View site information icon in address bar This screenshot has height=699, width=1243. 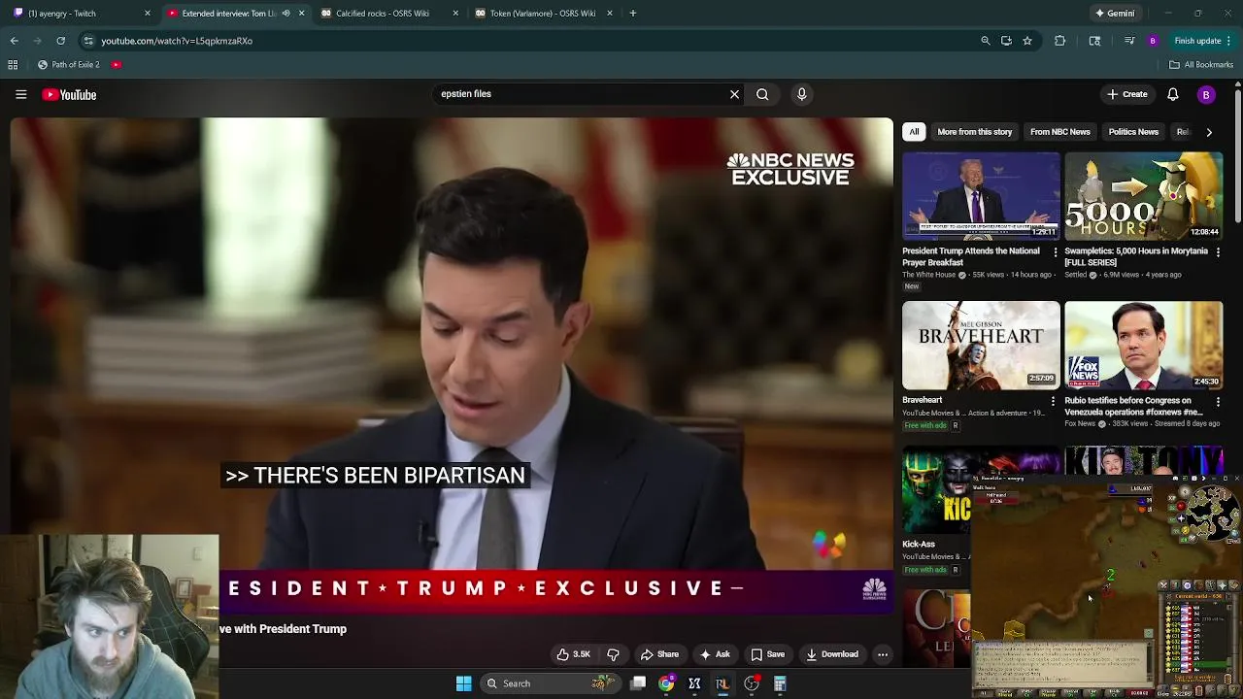[x=88, y=41]
